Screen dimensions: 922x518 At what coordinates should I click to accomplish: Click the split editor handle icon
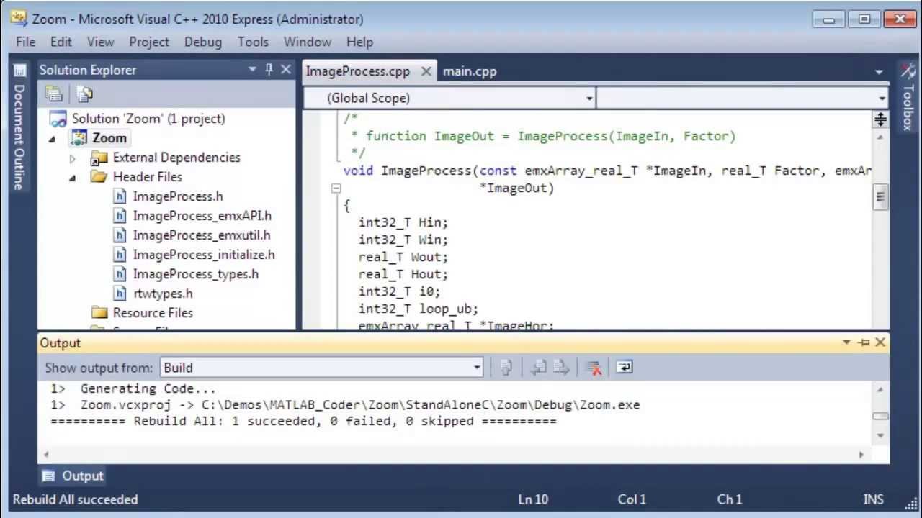point(880,120)
